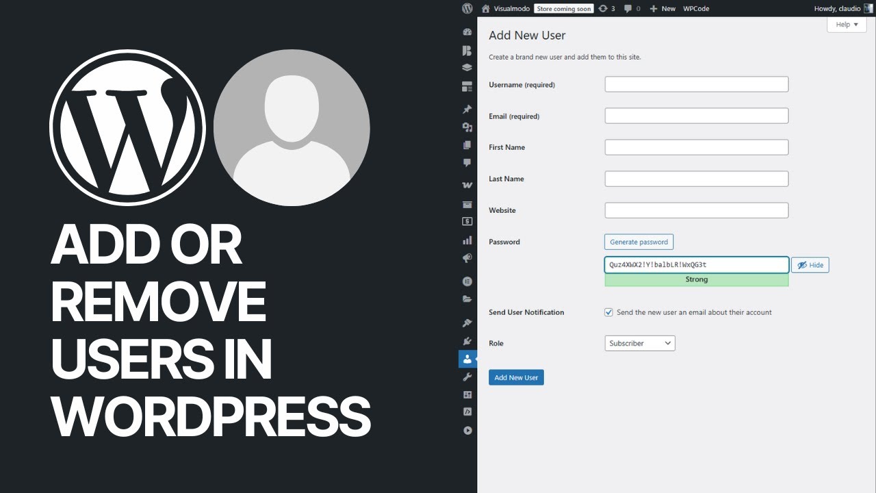The image size is (876, 493).
Task: Click the 'Send the new user an email' label
Action: 694,312
